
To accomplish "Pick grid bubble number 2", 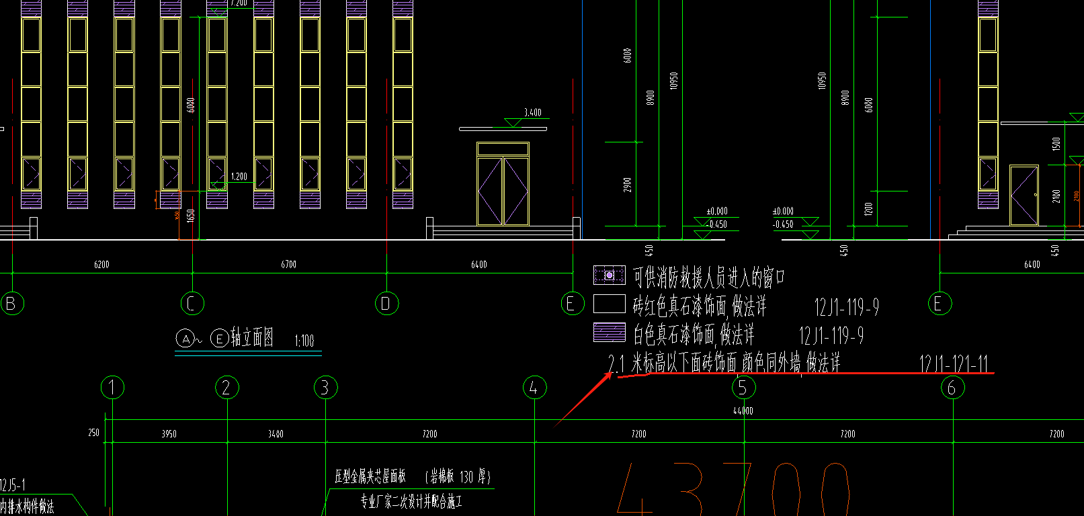I will click(x=227, y=388).
